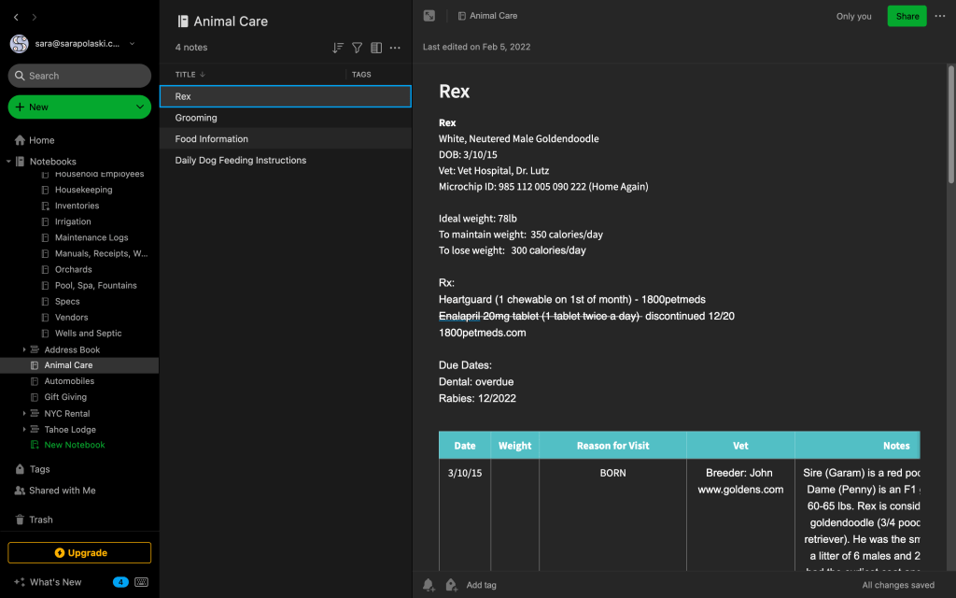
Task: Click the Upgrade button
Action: pyautogui.click(x=79, y=553)
